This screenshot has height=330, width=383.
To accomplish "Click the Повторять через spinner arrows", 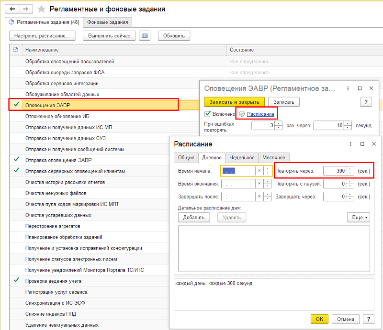I will (x=350, y=171).
